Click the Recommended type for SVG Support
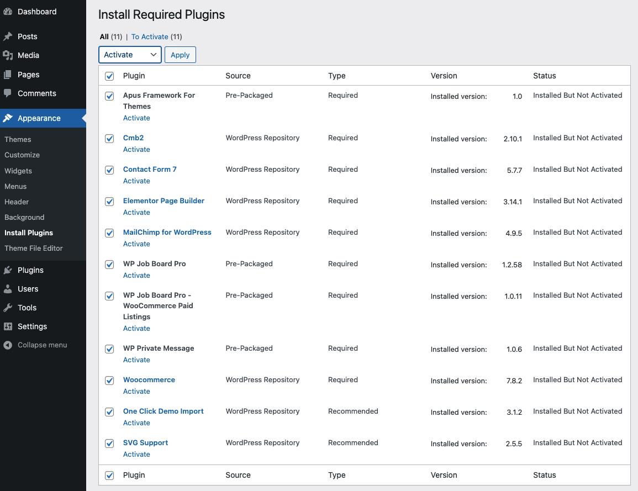Screen dimensions: 638x491 (x=353, y=442)
